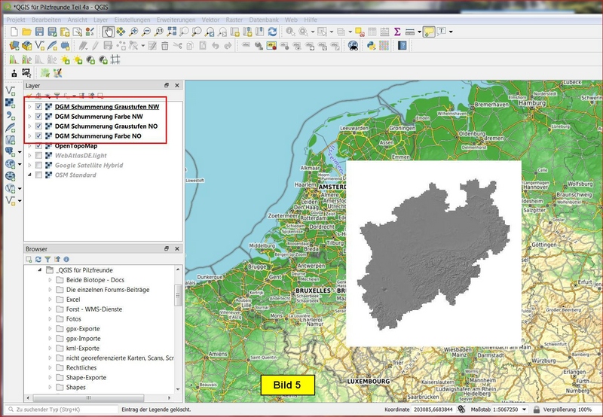Click the Browser panel horizontal scrollbar
603x417 pixels.
(x=88, y=397)
